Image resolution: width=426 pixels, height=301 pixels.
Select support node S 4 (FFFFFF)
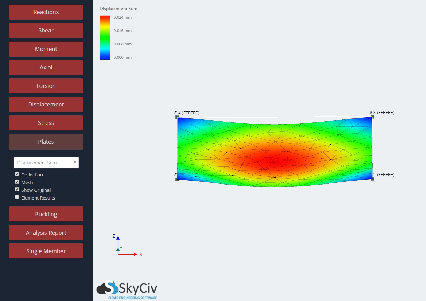coord(177,117)
